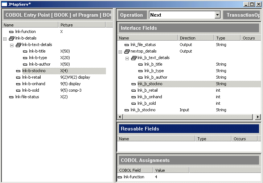Click the group icon beside lnk-b-text-details
This screenshot has height=183, width=263.
pos(18,45)
